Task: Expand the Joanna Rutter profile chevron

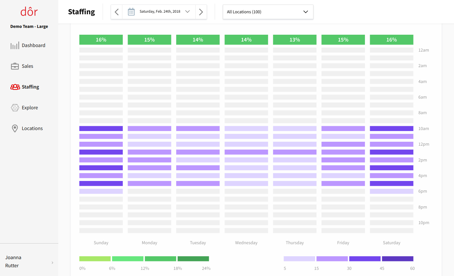Action: (52, 263)
